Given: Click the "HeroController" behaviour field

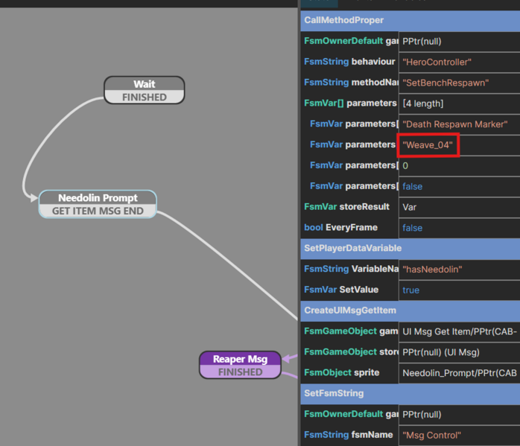Looking at the screenshot, I should coord(459,62).
